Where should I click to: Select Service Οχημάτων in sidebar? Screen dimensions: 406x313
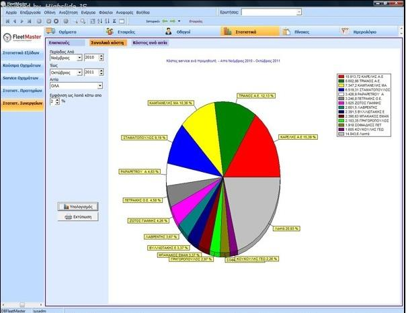point(22,78)
